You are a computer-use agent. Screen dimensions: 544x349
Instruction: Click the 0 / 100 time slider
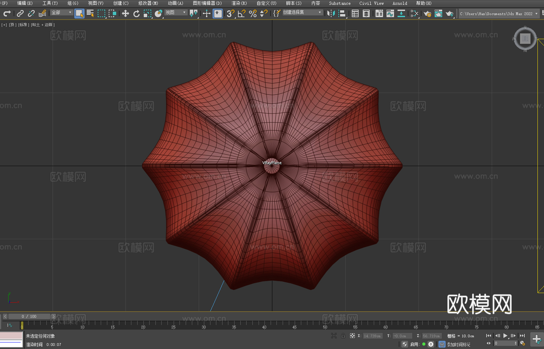click(29, 316)
